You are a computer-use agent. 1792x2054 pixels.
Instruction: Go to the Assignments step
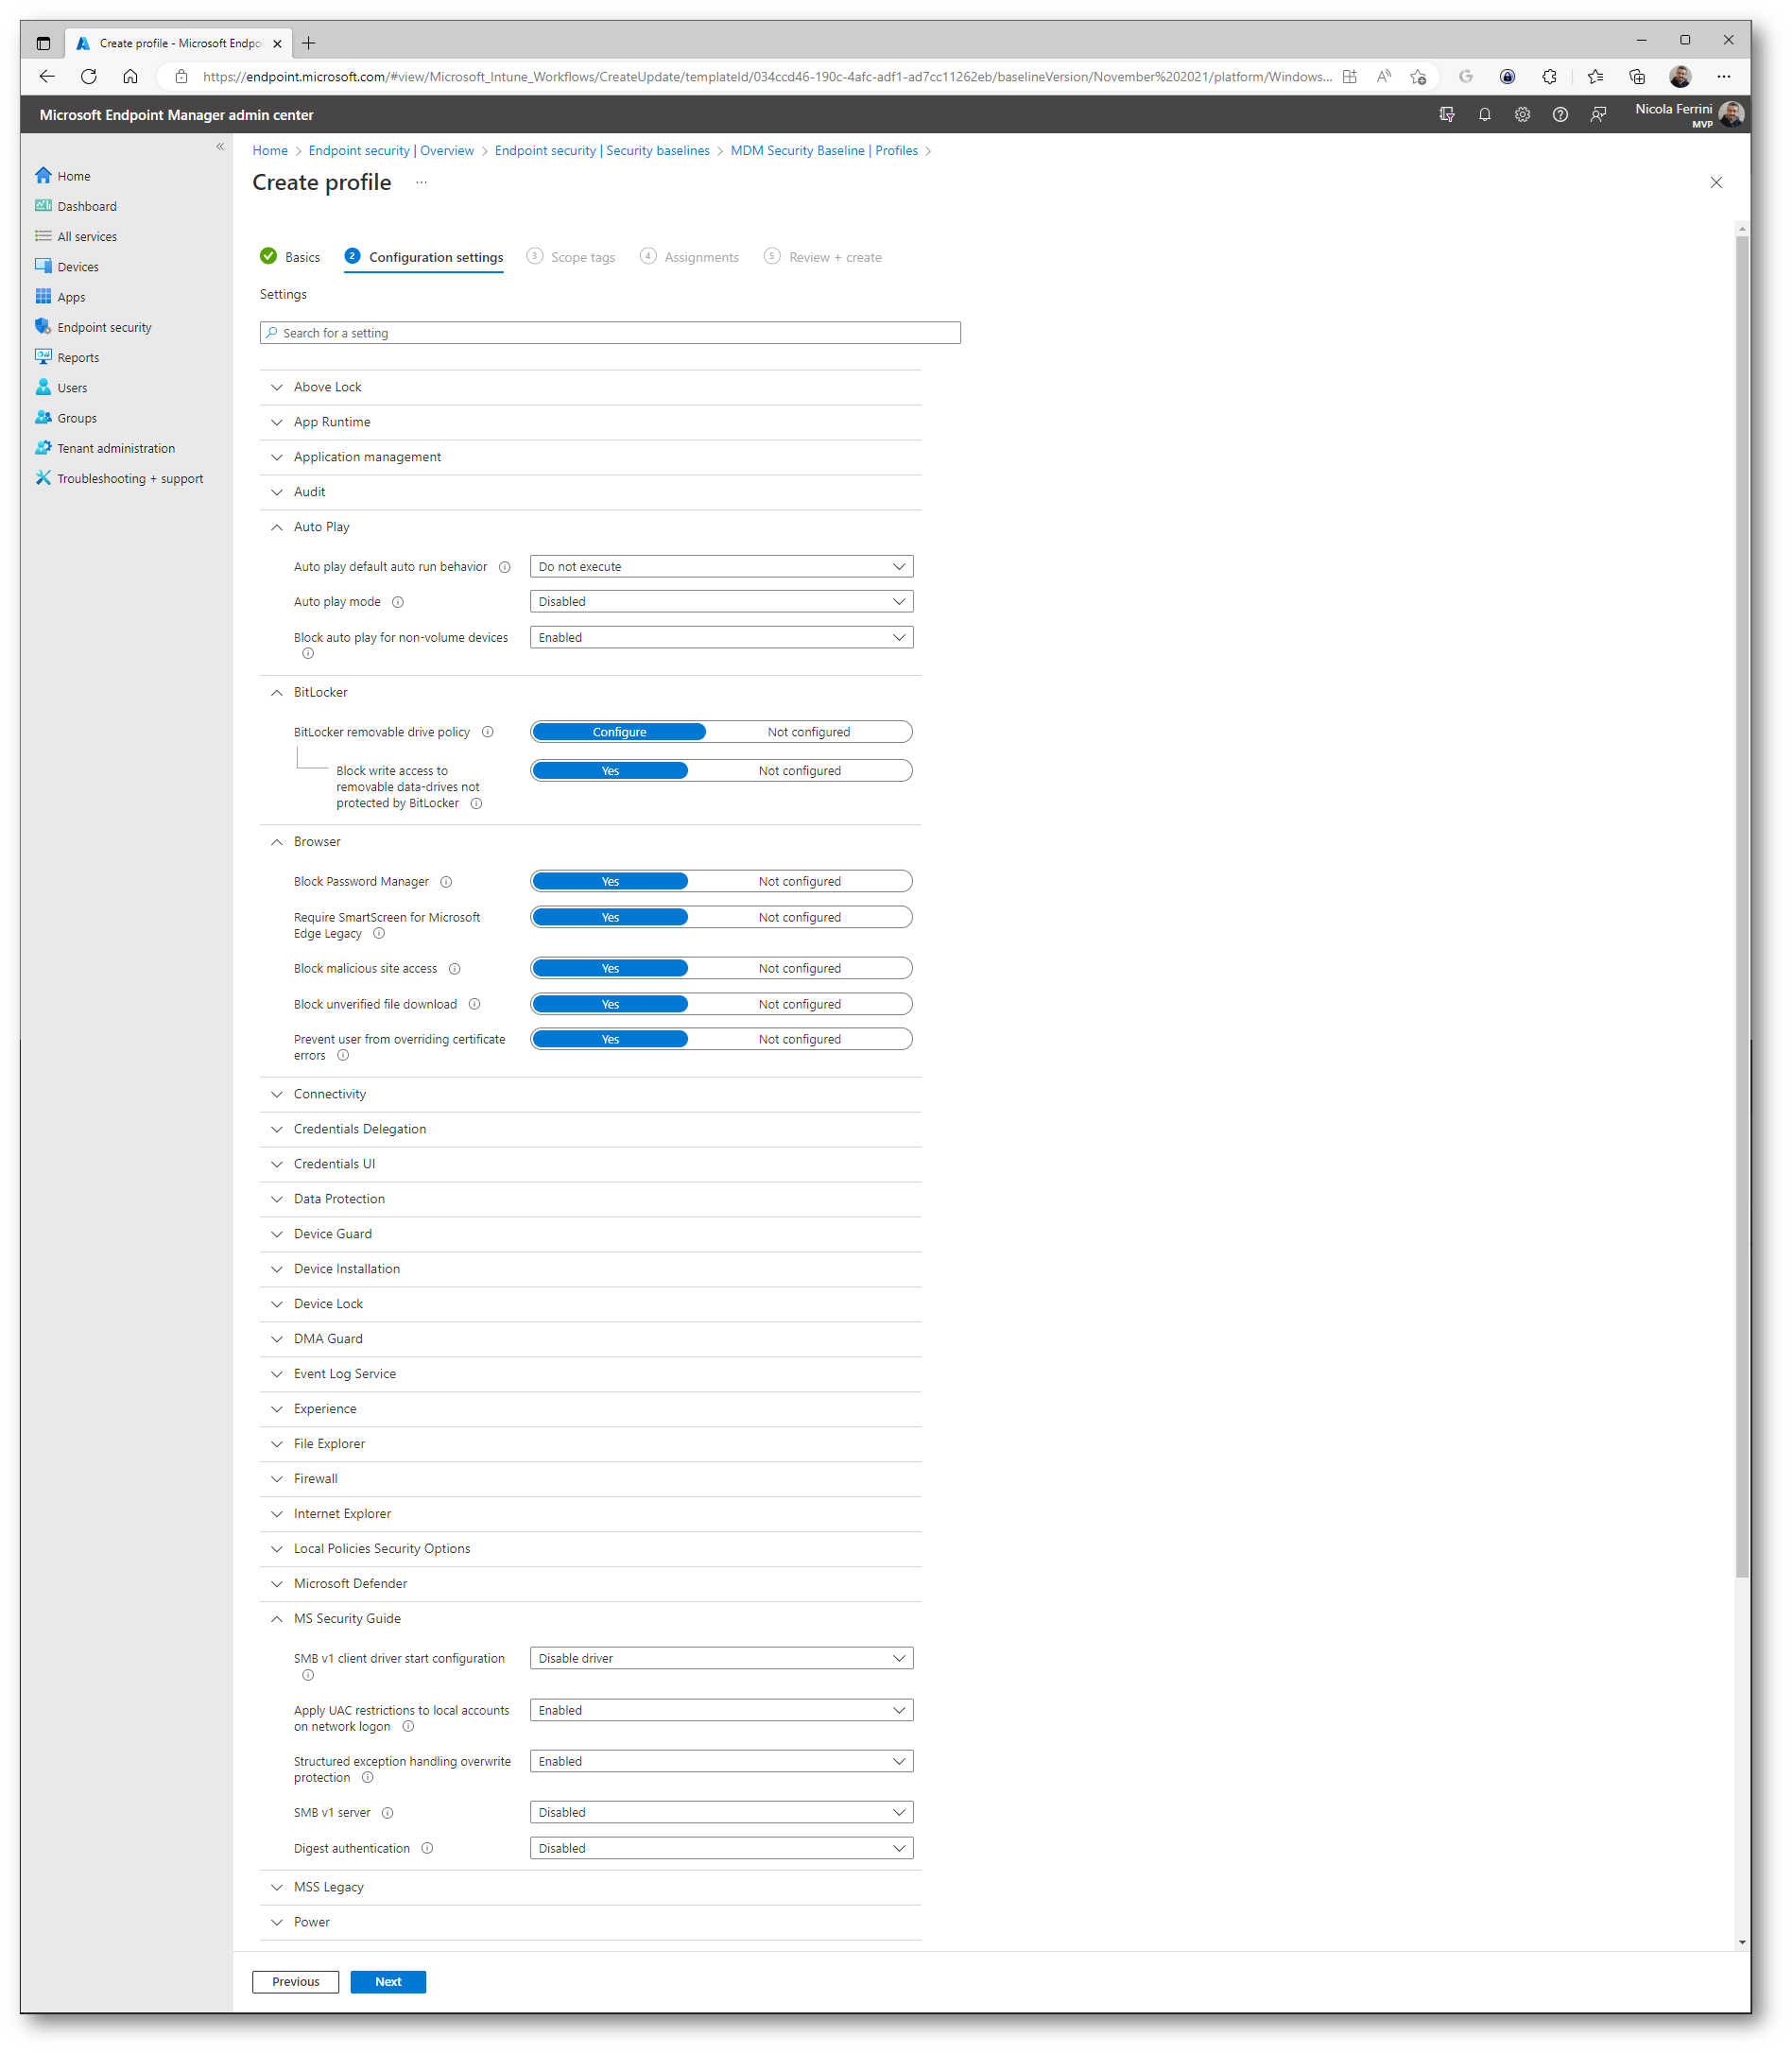pos(690,257)
